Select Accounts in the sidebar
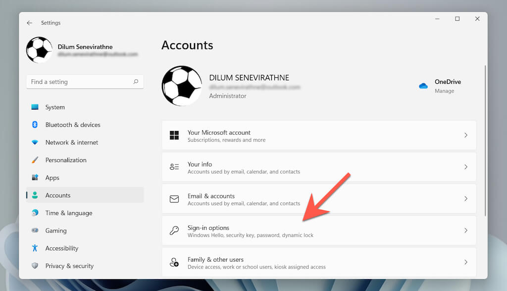This screenshot has height=291, width=507. (x=85, y=195)
